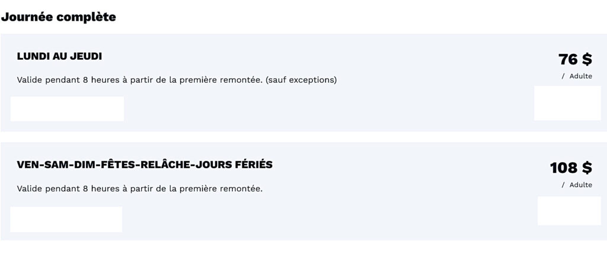Click the white box under the 76 $ price

tap(567, 104)
